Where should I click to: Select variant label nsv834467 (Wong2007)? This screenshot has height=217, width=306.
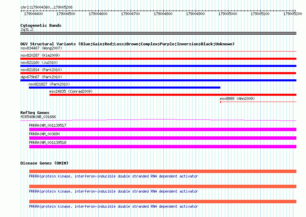pos(41,48)
